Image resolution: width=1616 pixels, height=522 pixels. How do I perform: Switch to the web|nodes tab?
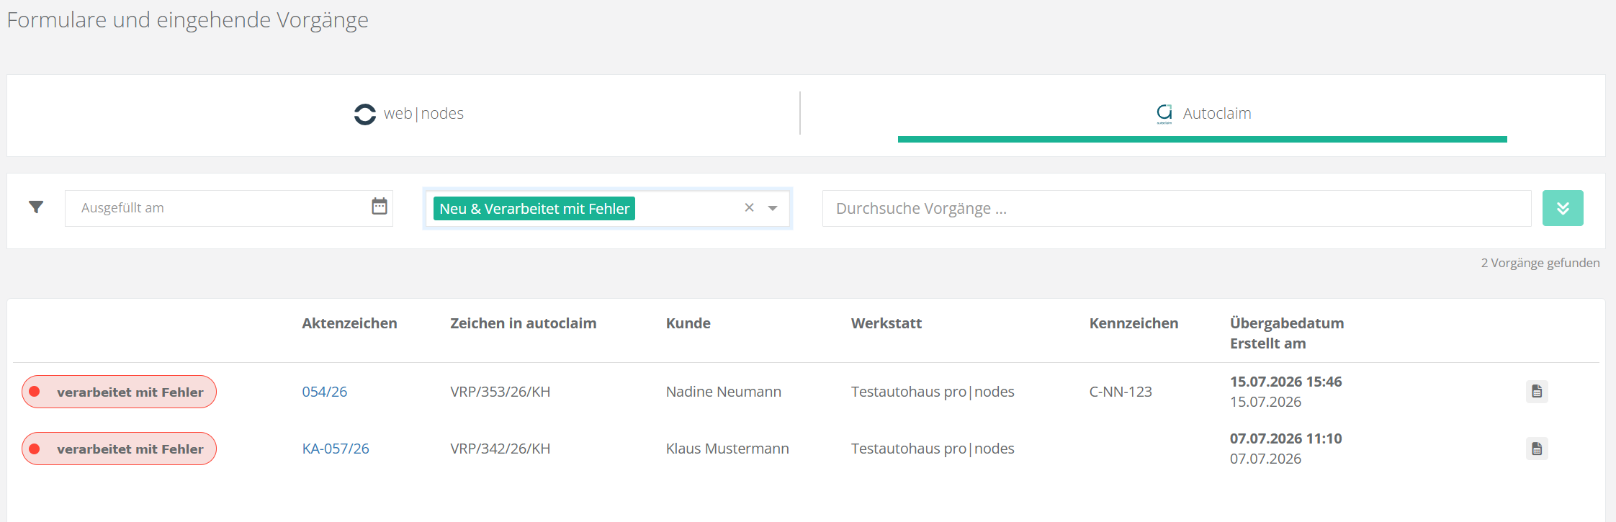(x=409, y=114)
